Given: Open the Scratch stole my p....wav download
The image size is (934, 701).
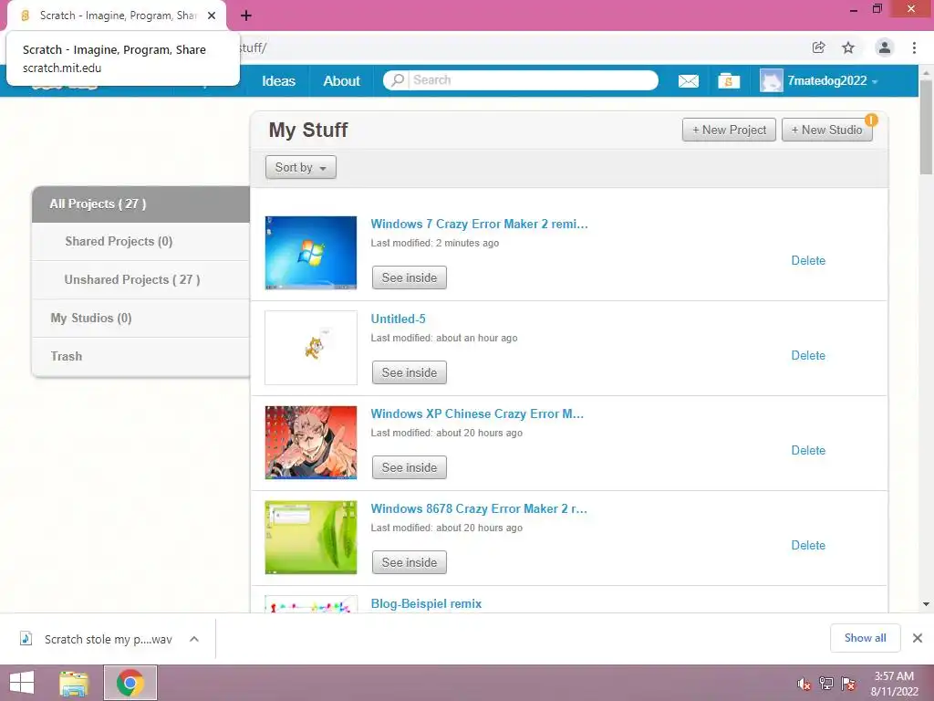Looking at the screenshot, I should [x=109, y=639].
